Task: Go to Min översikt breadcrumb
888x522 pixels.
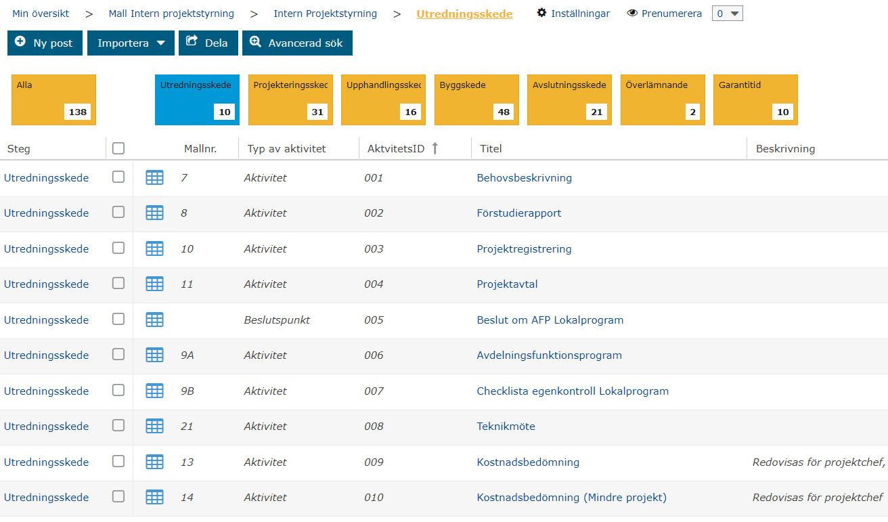Action: [x=41, y=14]
